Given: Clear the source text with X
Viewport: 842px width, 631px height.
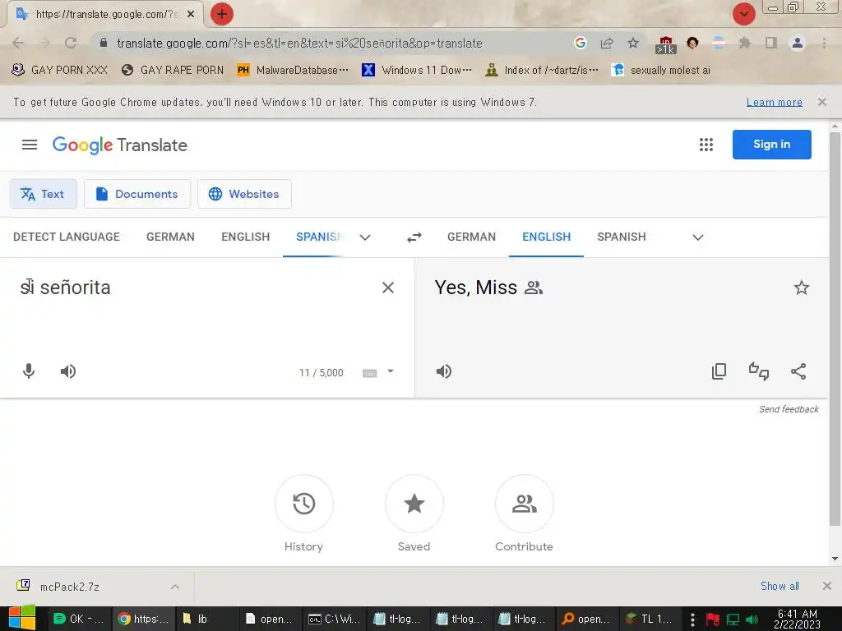Looking at the screenshot, I should [x=388, y=288].
